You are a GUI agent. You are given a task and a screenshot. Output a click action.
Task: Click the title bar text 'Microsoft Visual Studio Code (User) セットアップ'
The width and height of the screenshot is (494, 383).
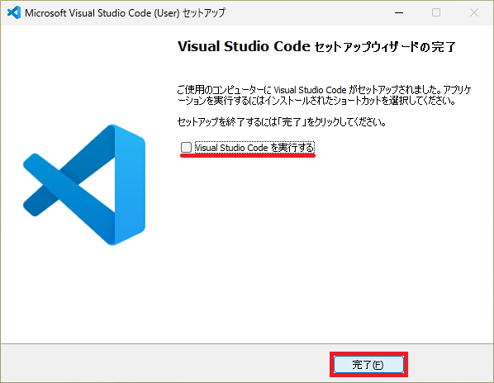tap(125, 13)
